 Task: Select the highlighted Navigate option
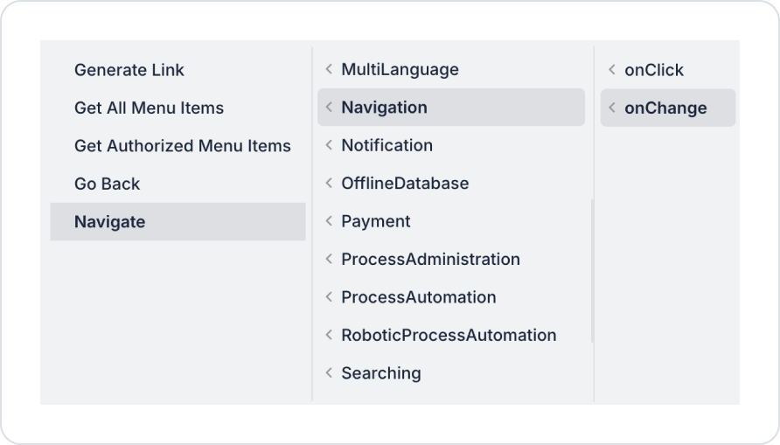[109, 222]
